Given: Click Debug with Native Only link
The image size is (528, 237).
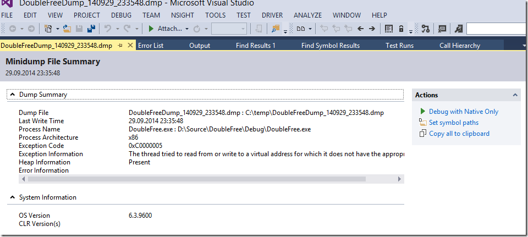Looking at the screenshot, I should point(463,112).
